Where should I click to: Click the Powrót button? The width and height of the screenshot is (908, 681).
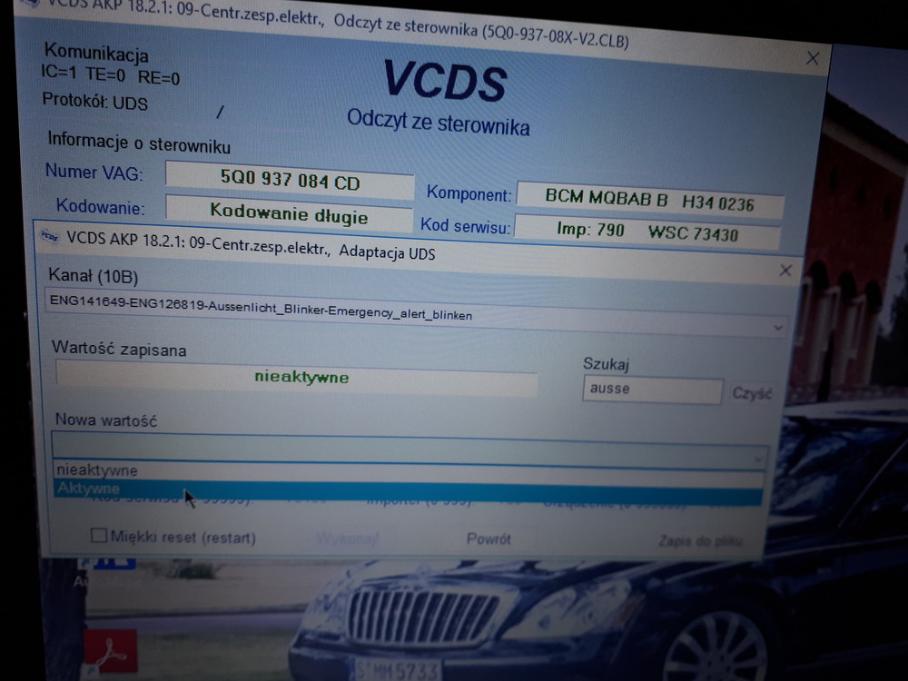coord(489,538)
